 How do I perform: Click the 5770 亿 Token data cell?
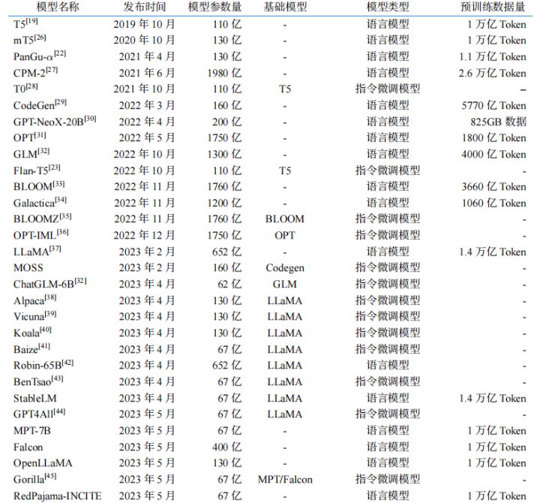pos(493,105)
